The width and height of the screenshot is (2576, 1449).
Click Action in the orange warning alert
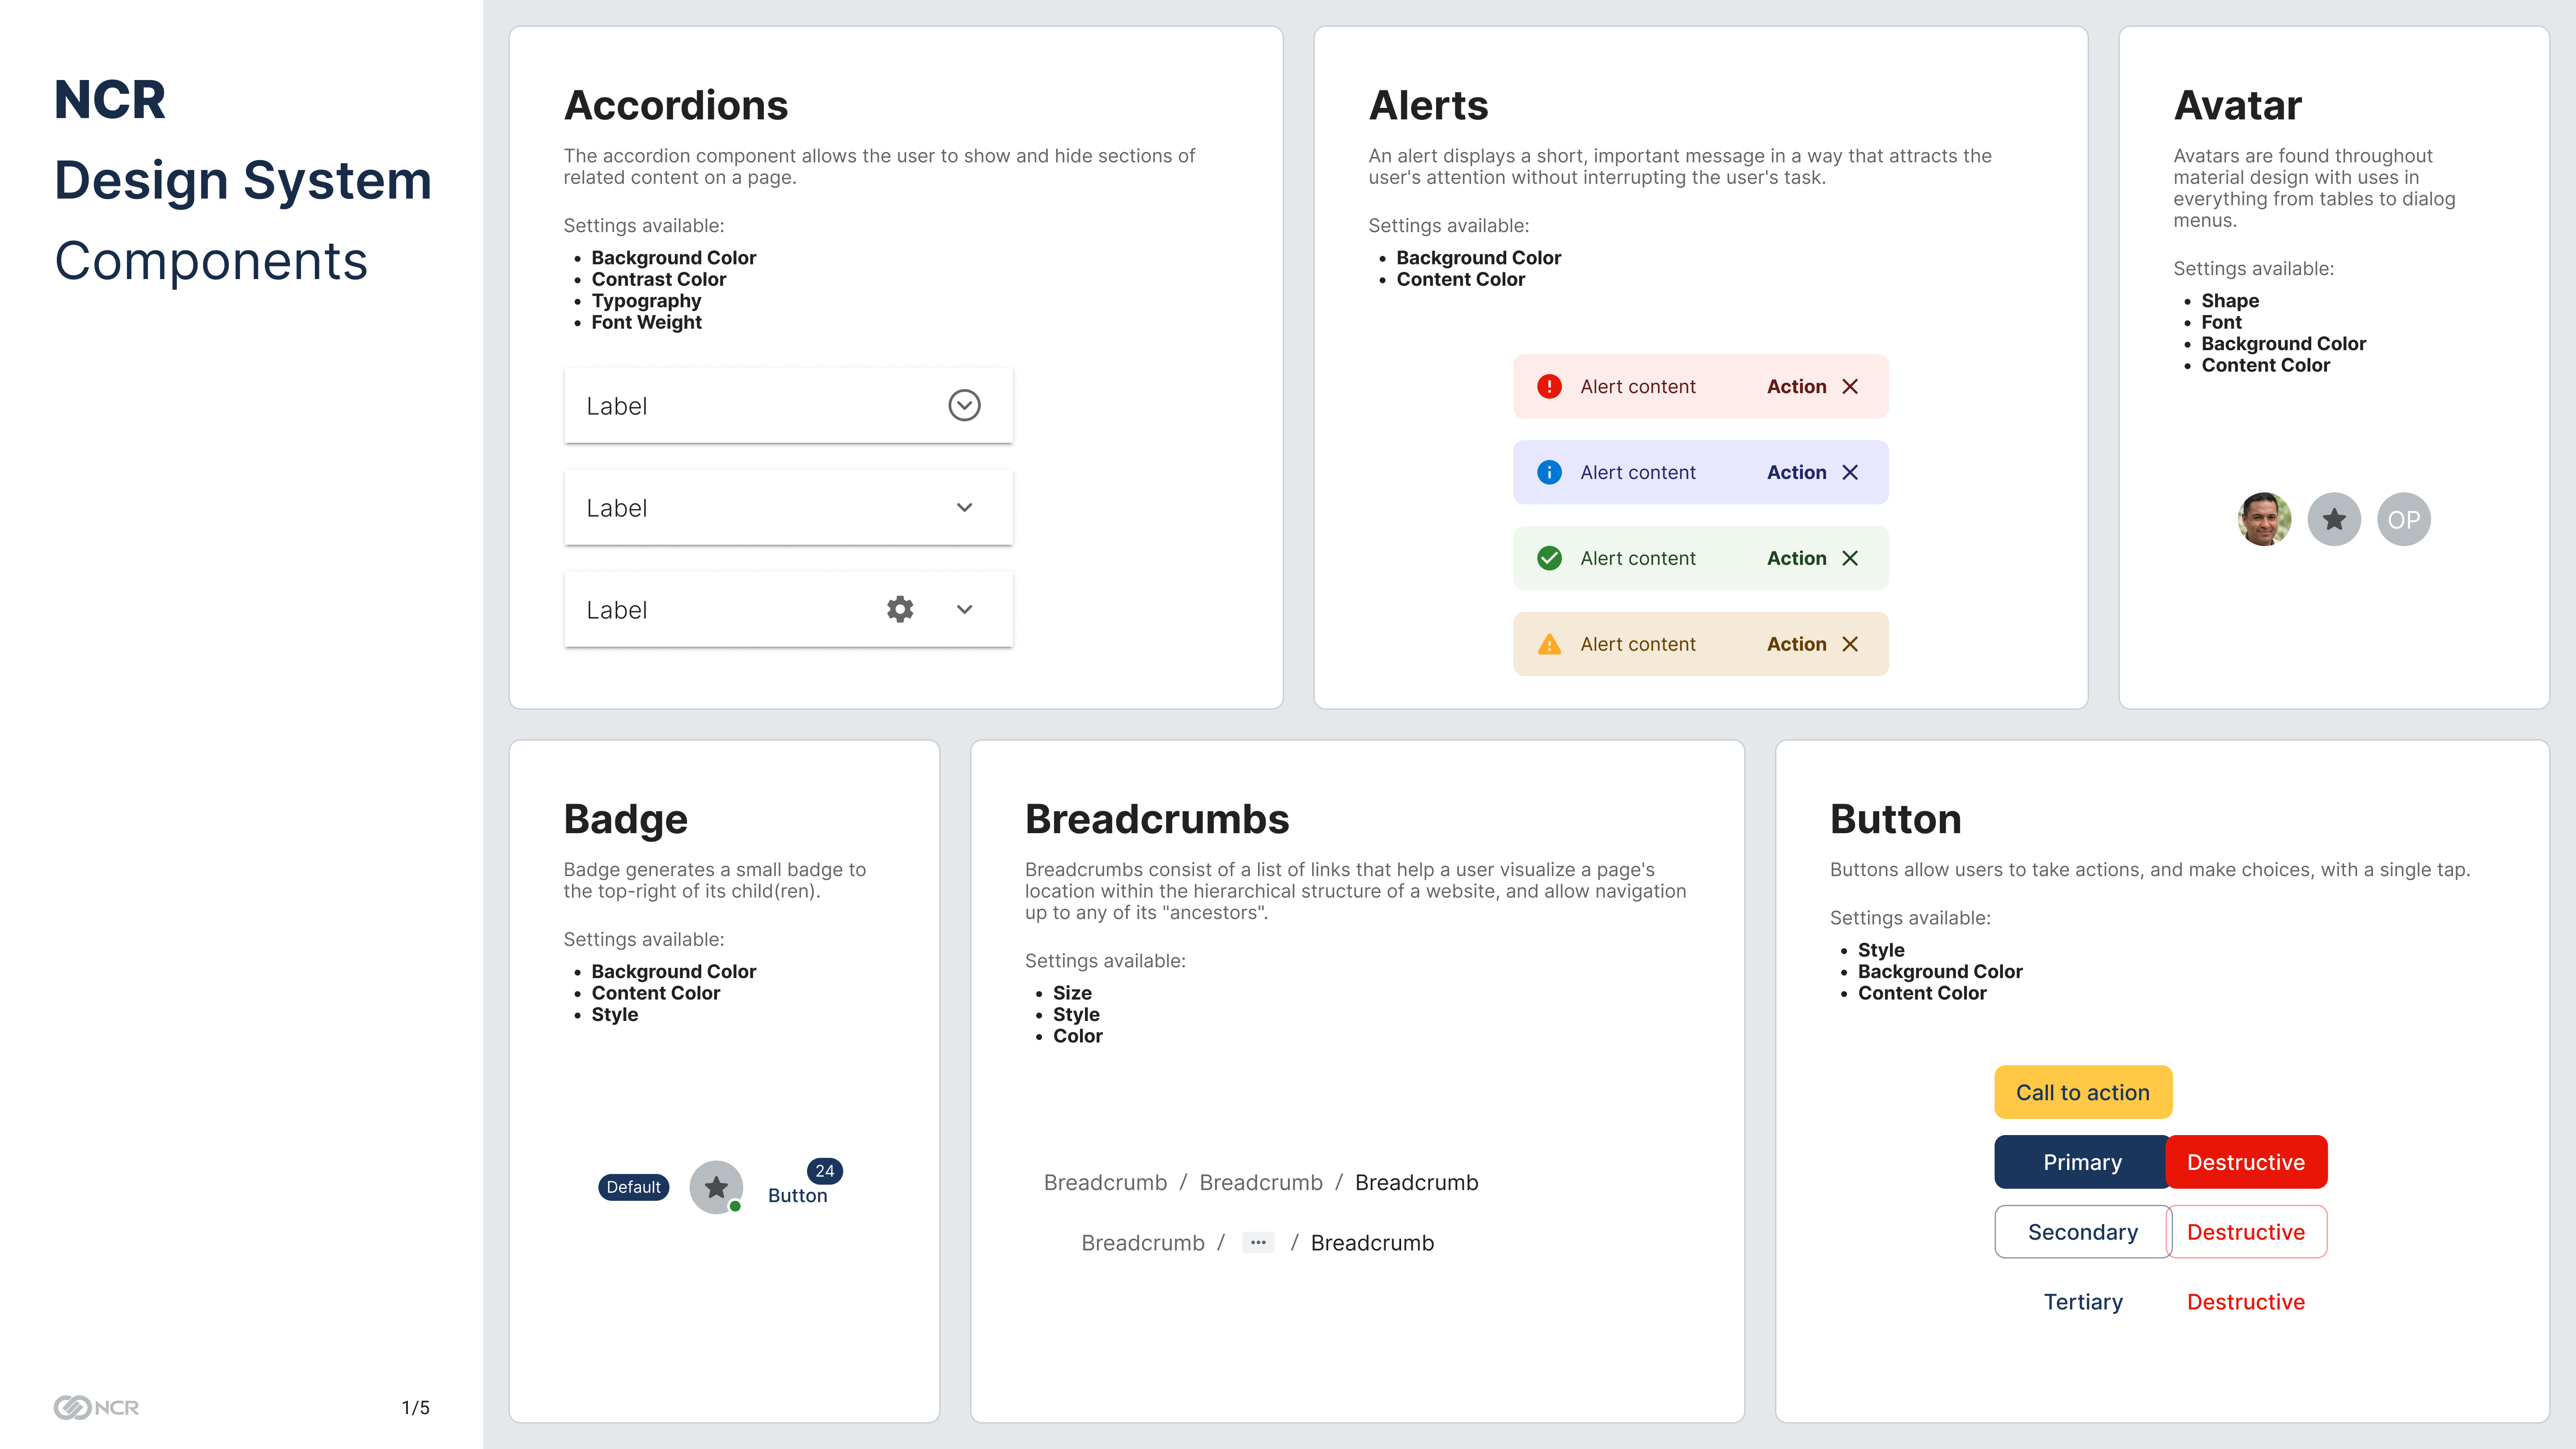pyautogui.click(x=1796, y=644)
